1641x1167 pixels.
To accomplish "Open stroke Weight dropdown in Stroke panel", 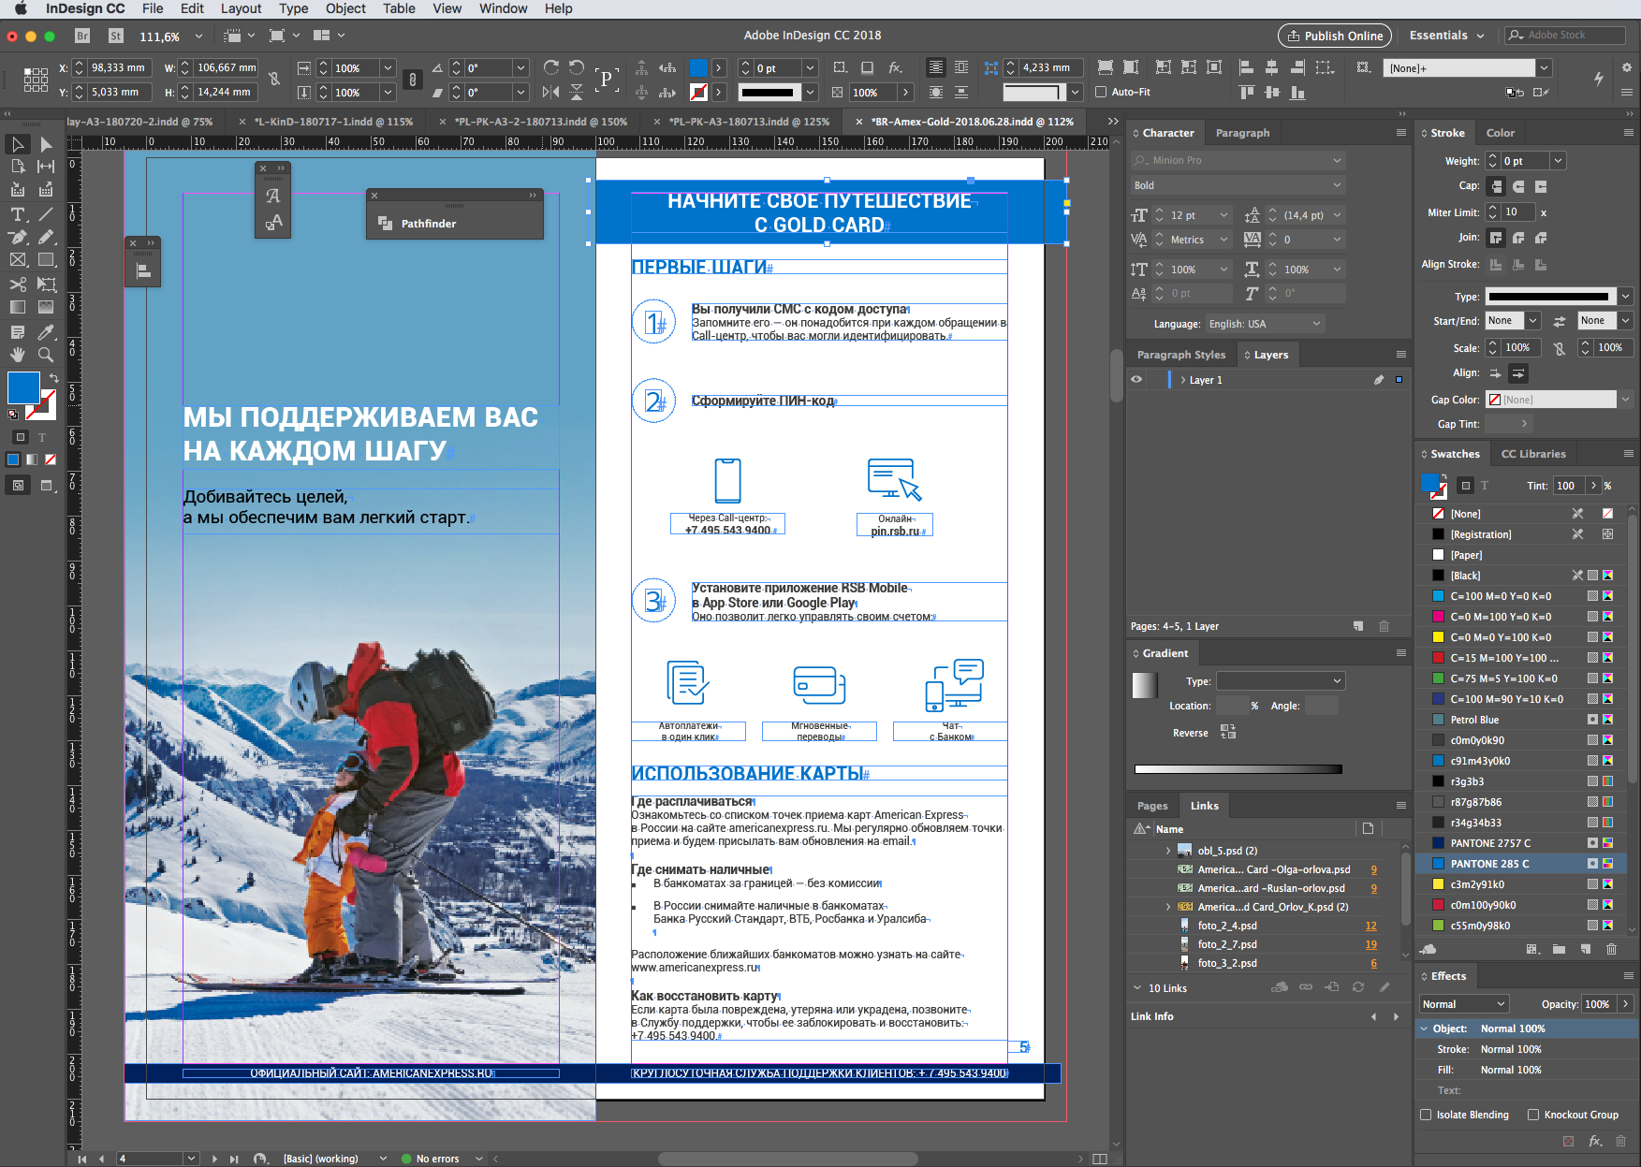I will (x=1558, y=161).
